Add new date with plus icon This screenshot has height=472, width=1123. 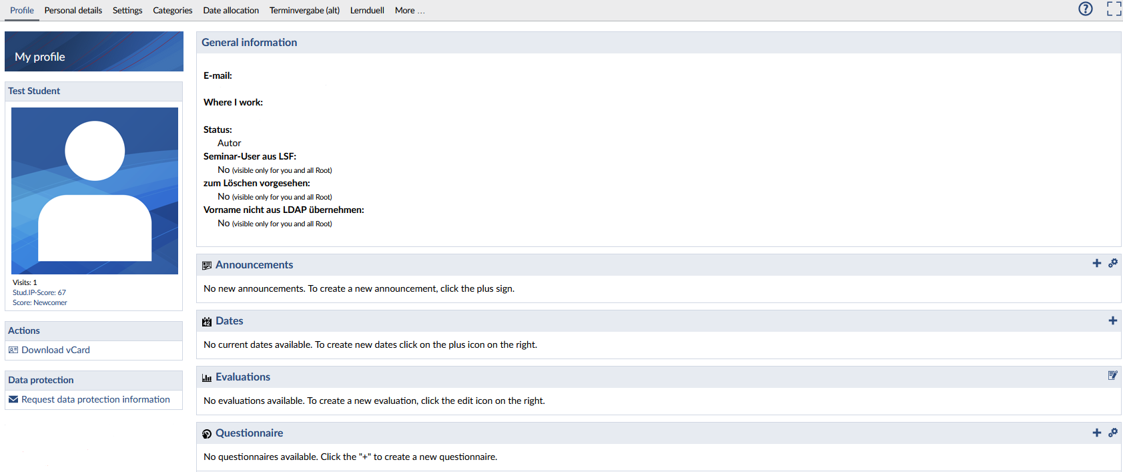1112,321
